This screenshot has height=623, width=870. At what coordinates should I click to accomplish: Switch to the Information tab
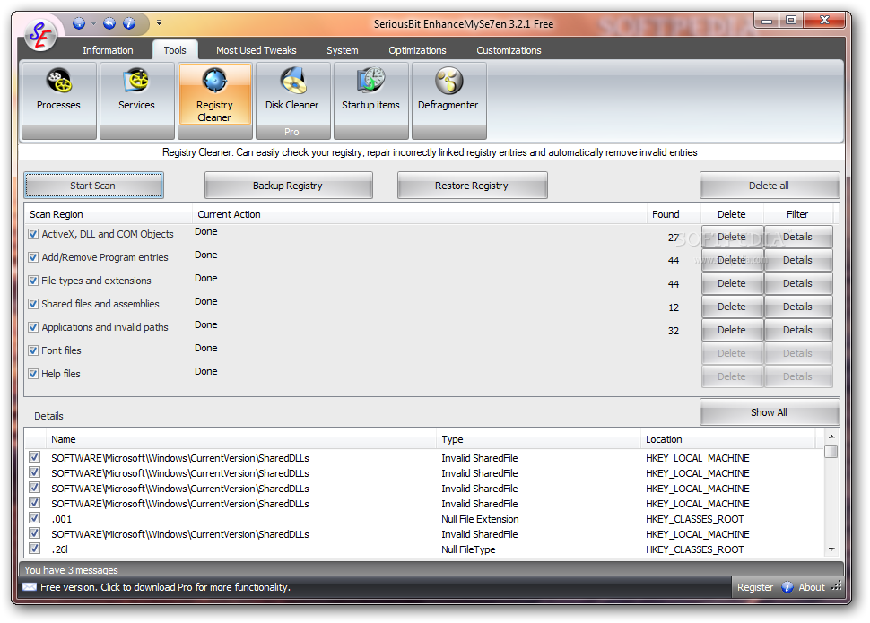click(108, 50)
